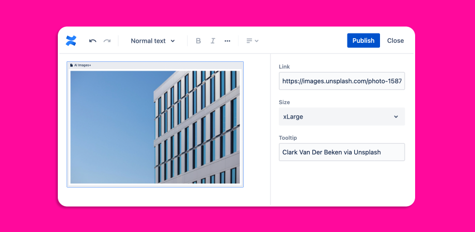Toggle bold formatting

(x=198, y=41)
